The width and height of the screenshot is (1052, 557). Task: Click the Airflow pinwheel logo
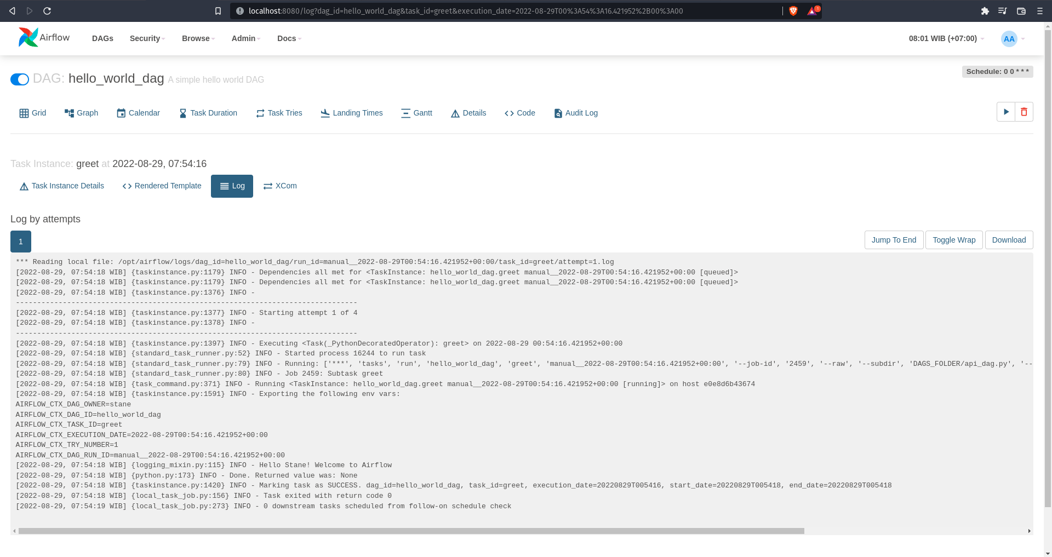click(x=28, y=37)
